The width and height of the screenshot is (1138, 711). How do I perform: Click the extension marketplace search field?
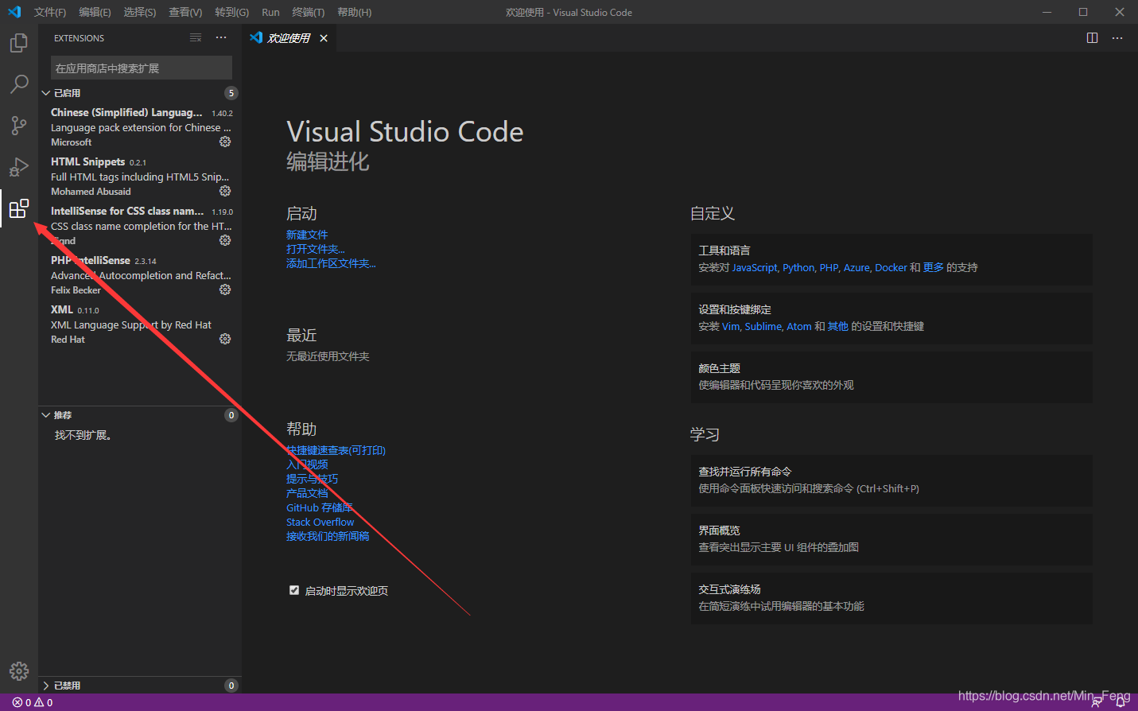[142, 68]
